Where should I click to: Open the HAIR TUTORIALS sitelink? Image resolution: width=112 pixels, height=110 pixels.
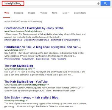point(13,40)
